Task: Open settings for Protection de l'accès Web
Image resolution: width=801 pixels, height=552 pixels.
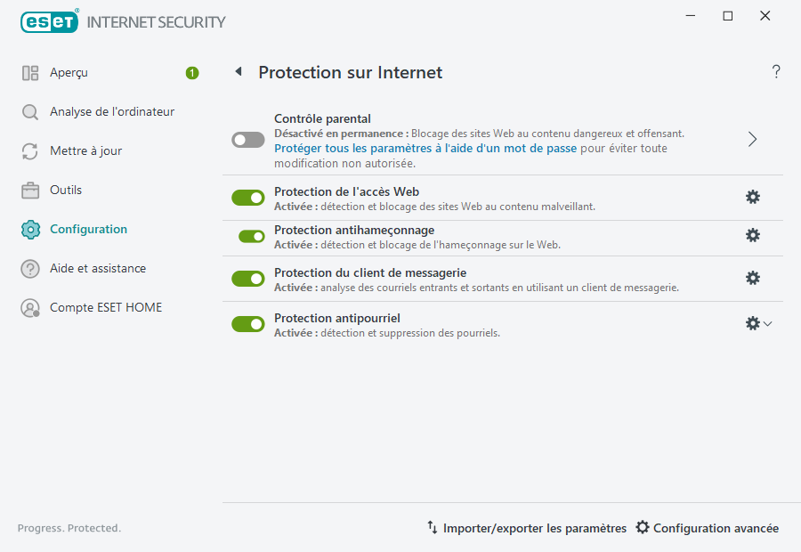Action: tap(753, 197)
